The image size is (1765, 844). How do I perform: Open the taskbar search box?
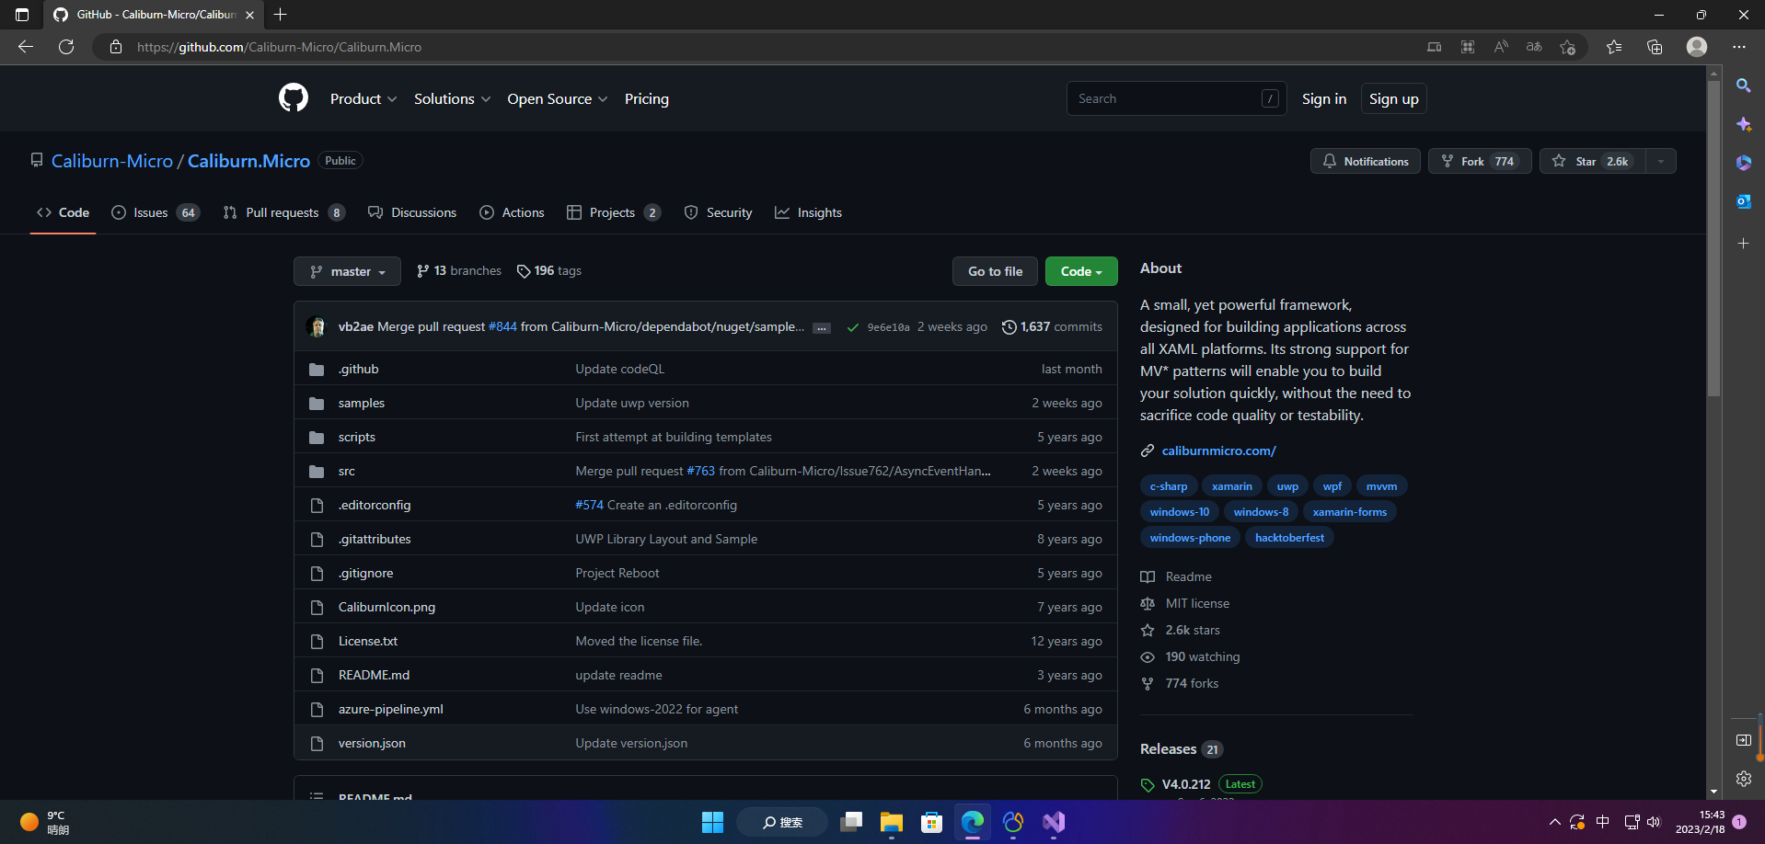pyautogui.click(x=782, y=822)
